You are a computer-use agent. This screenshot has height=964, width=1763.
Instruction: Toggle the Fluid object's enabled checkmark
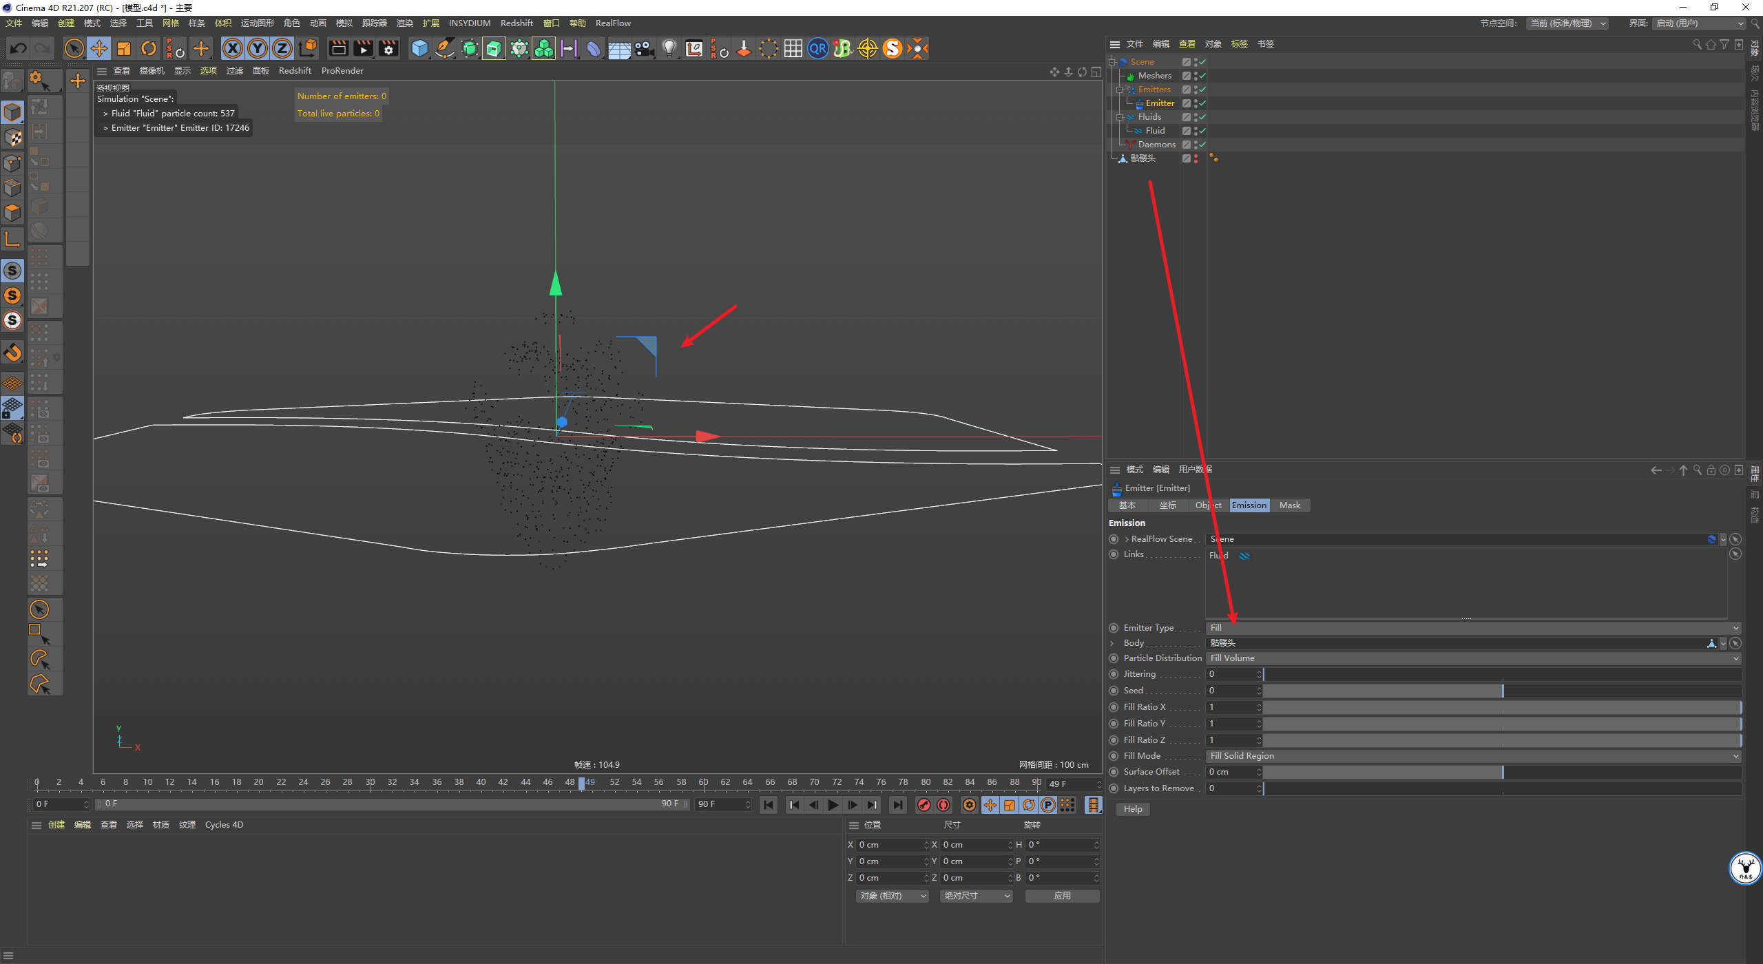[1202, 131]
